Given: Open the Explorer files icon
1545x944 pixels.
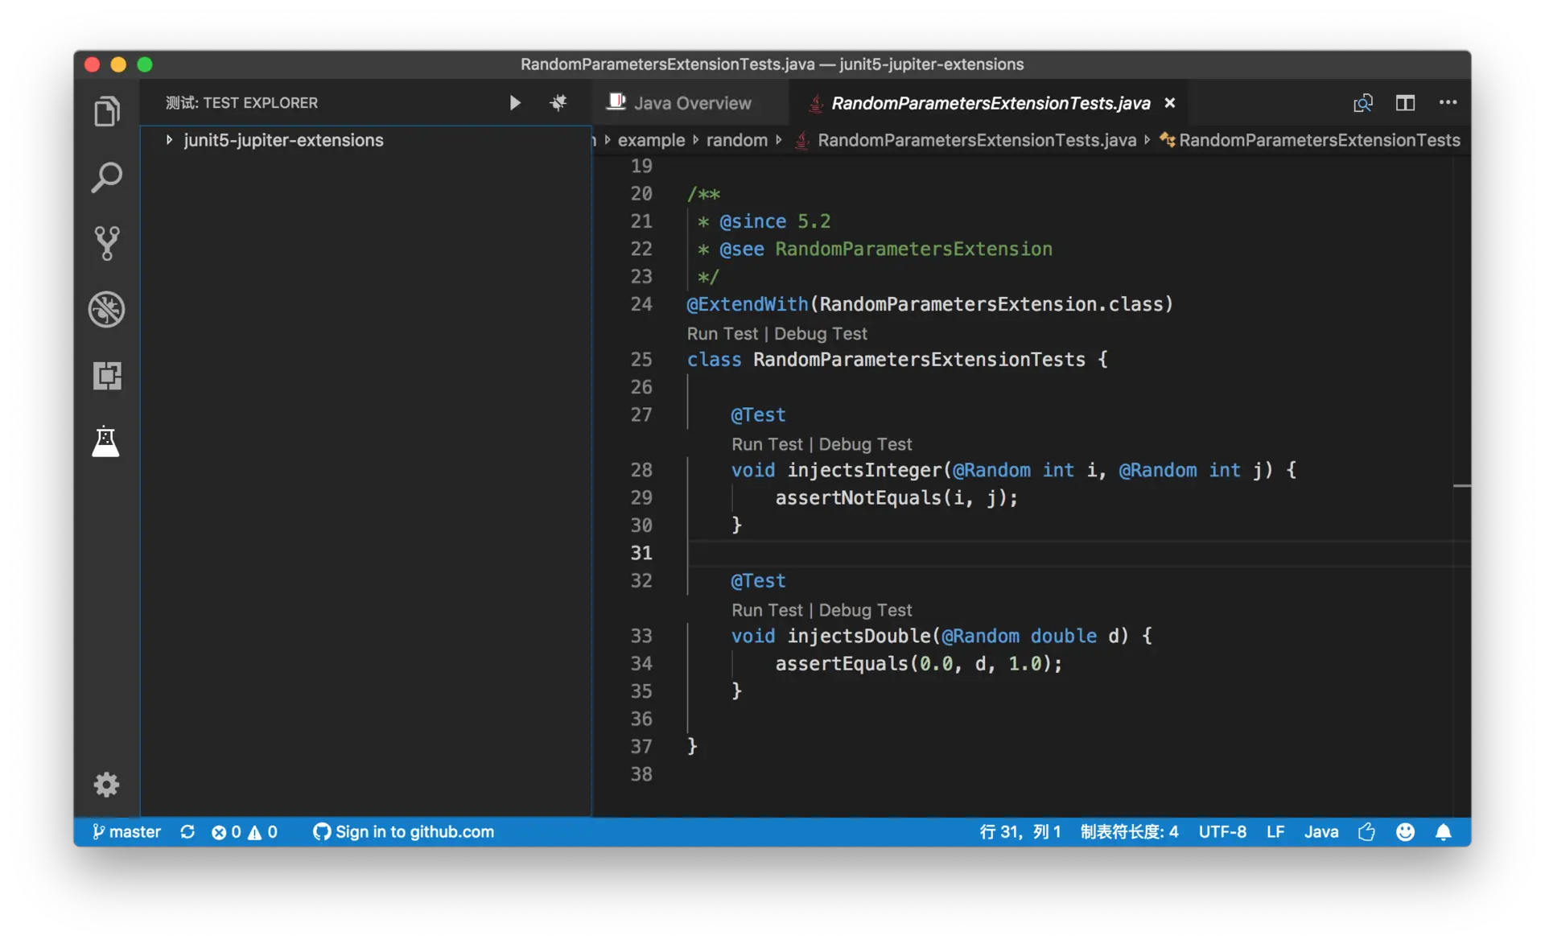Looking at the screenshot, I should pos(106,111).
